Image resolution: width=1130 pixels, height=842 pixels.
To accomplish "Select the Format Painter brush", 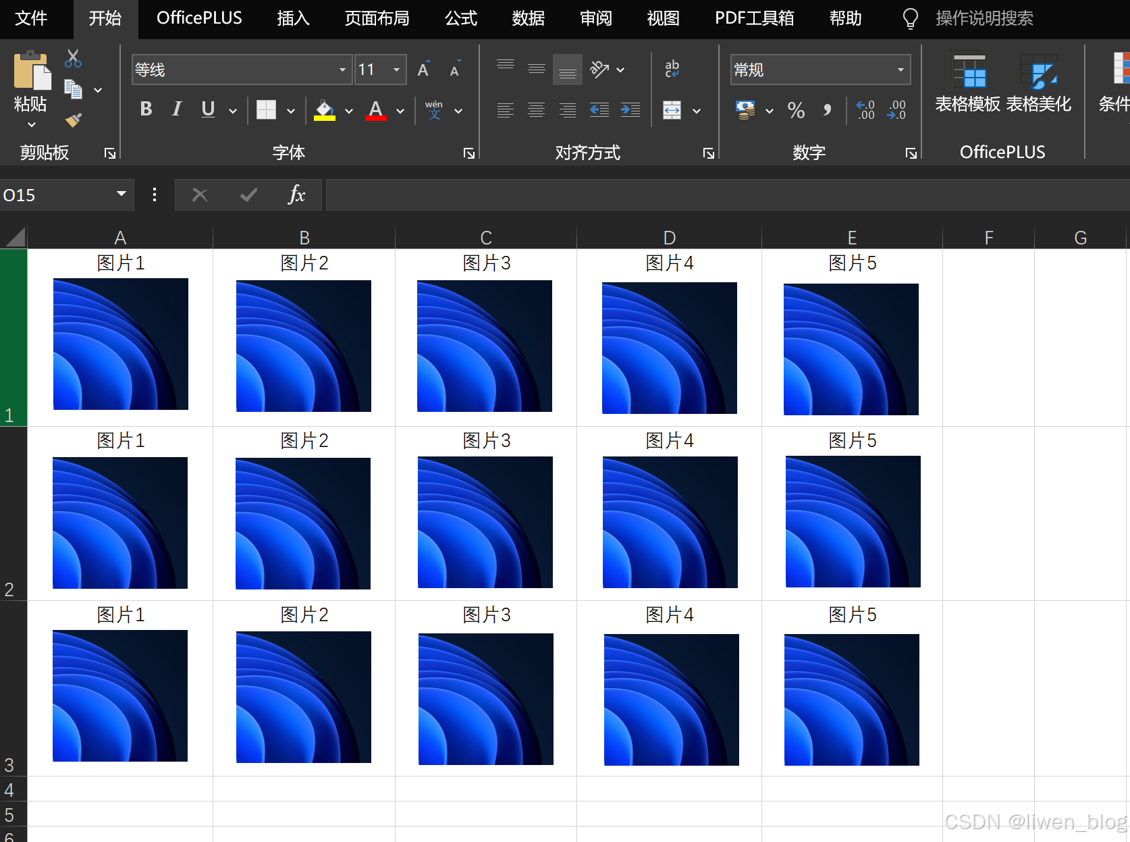I will (73, 120).
